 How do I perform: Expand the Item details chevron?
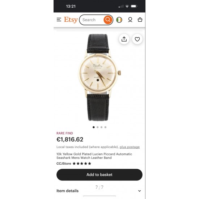[x=139, y=191]
